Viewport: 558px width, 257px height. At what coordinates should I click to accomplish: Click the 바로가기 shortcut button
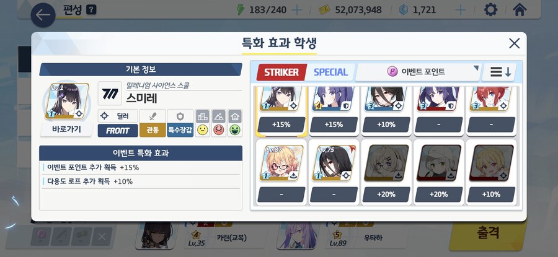(x=66, y=129)
